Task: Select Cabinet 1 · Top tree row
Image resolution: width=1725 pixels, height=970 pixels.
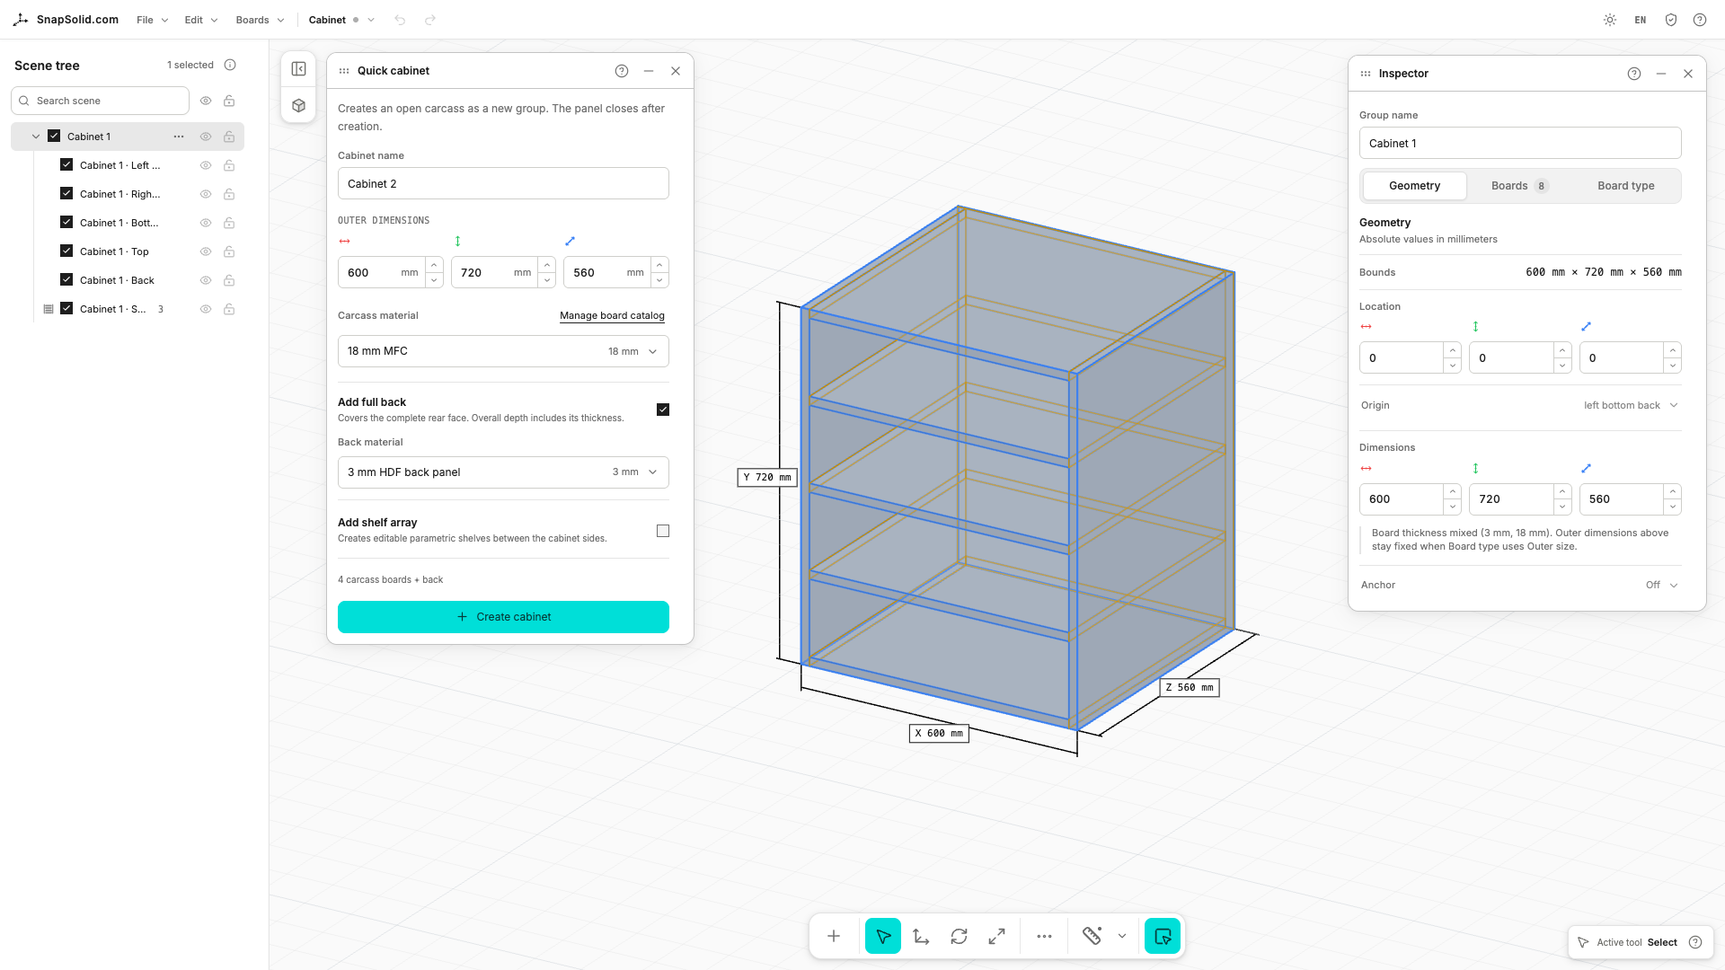Action: [x=128, y=251]
